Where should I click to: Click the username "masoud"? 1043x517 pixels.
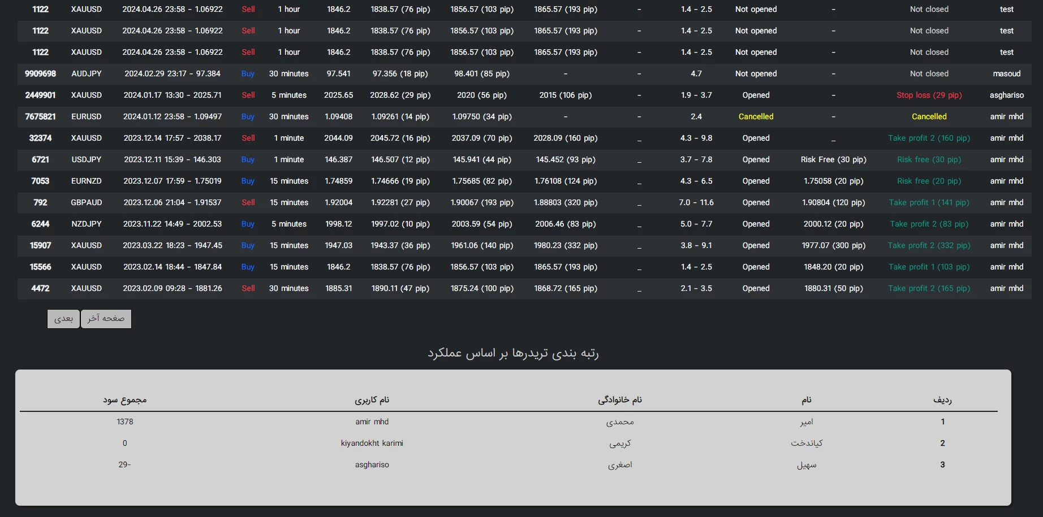click(1006, 73)
